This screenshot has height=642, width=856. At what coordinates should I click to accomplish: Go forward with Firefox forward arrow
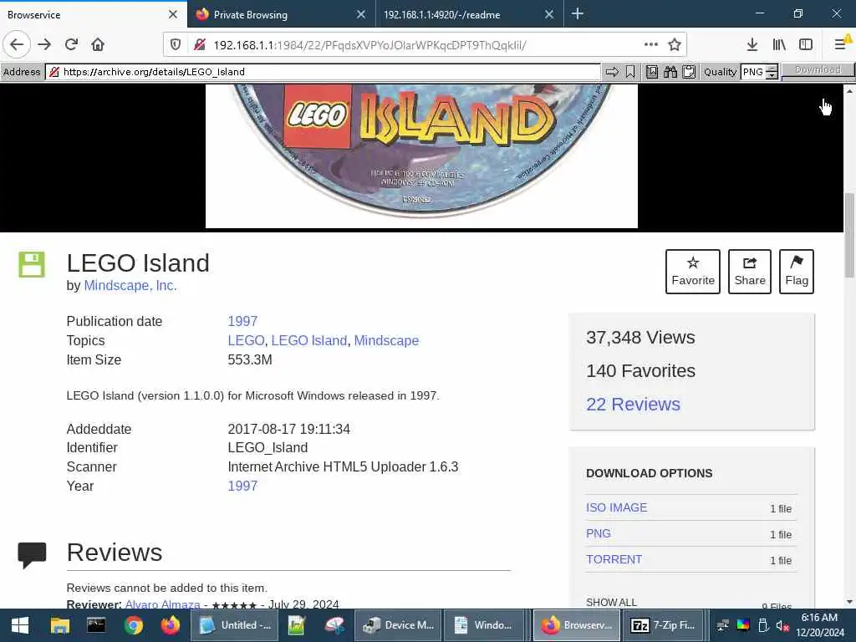click(x=44, y=44)
